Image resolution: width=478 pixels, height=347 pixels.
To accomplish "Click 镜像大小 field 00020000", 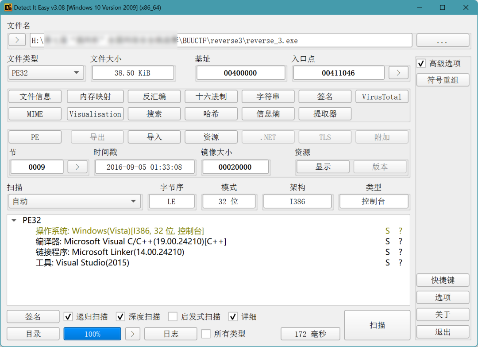I will 235,167.
